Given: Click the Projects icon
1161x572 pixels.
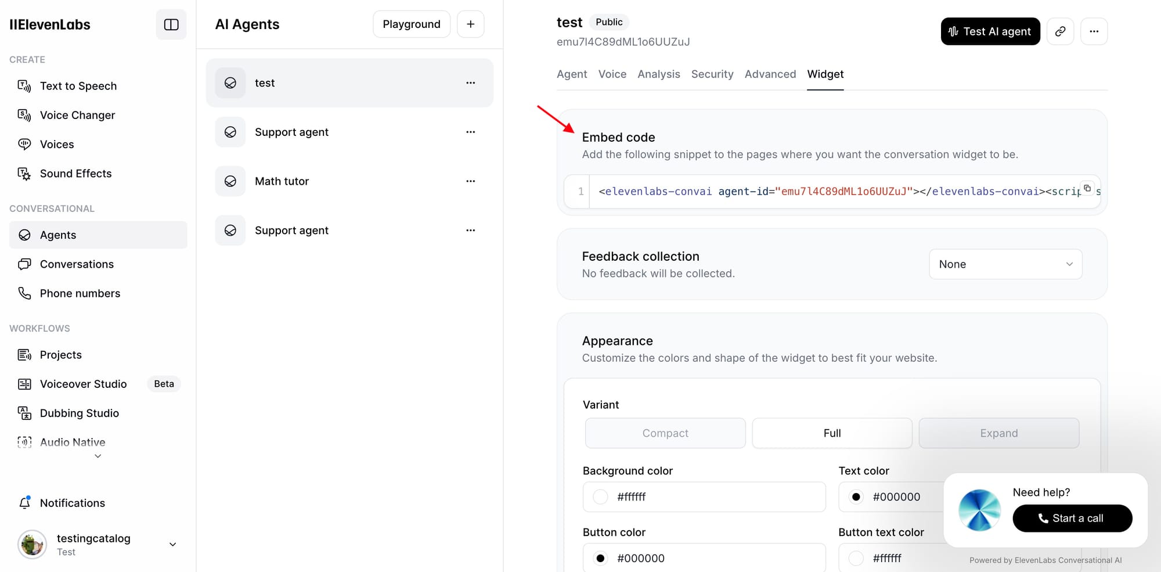Looking at the screenshot, I should pos(24,355).
